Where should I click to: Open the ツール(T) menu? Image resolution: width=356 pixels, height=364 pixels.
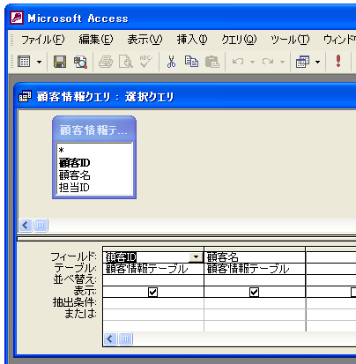pos(290,40)
